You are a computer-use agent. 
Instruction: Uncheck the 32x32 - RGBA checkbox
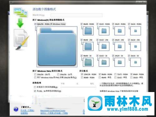point(97,24)
